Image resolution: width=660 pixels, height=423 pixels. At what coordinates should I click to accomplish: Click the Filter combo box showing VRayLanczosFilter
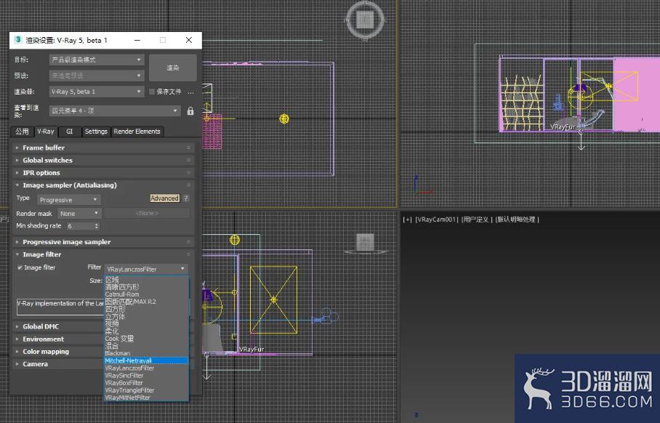145,269
